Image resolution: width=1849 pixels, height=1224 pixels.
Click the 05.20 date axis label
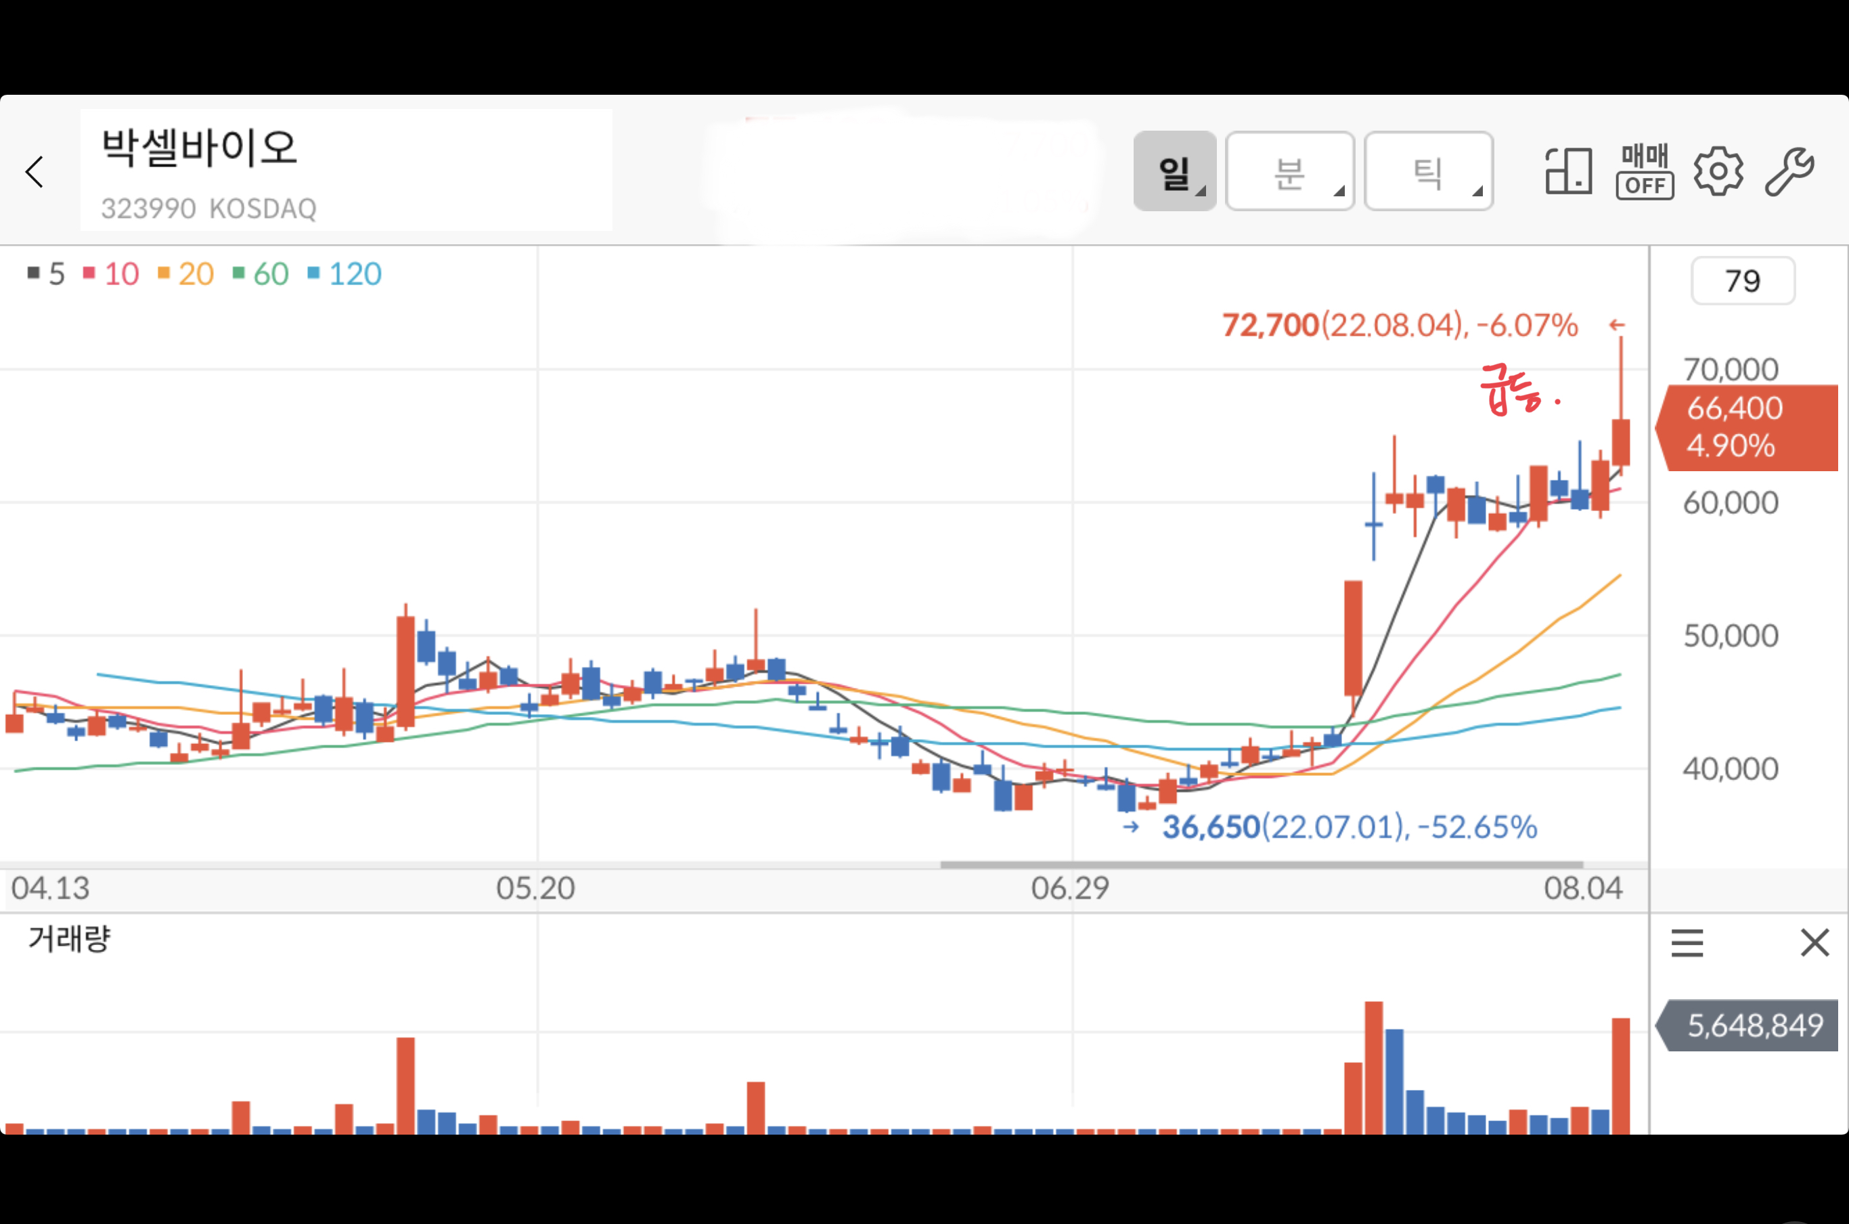click(535, 888)
